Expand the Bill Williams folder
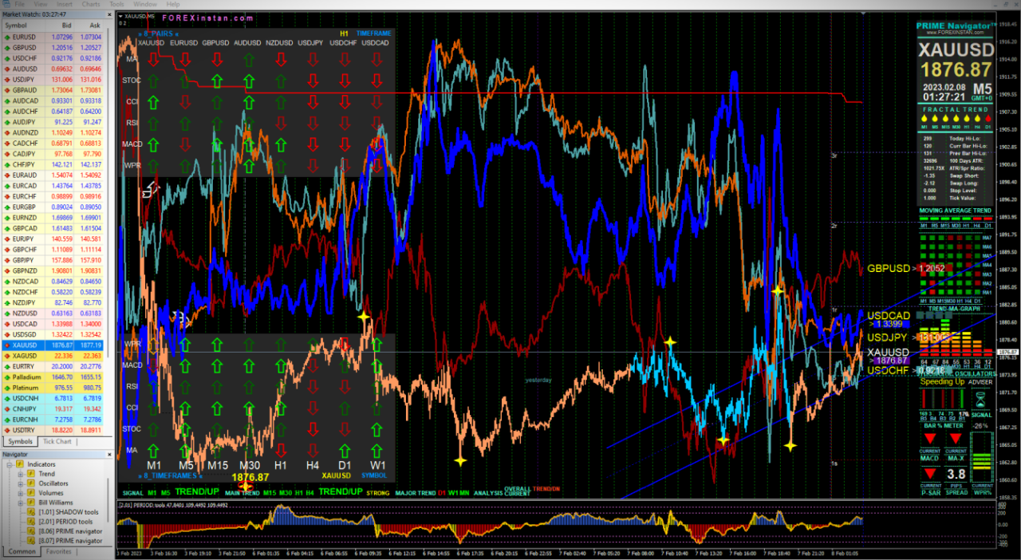 tap(20, 502)
